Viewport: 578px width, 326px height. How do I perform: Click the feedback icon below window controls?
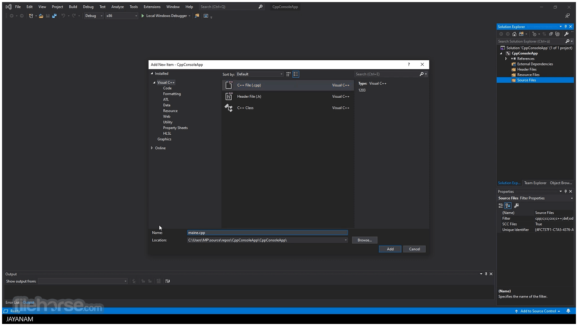pos(568,16)
